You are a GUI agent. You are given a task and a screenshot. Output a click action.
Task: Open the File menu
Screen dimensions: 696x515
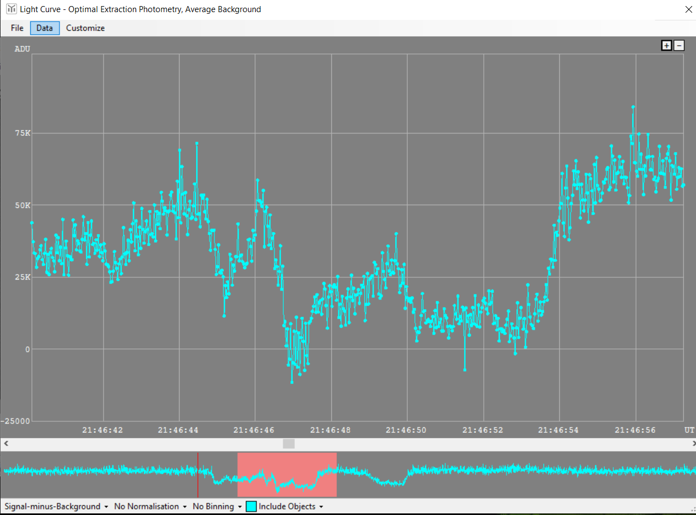[17, 28]
